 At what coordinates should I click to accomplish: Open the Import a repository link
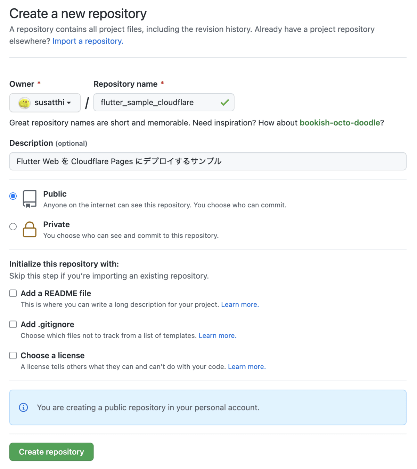87,41
